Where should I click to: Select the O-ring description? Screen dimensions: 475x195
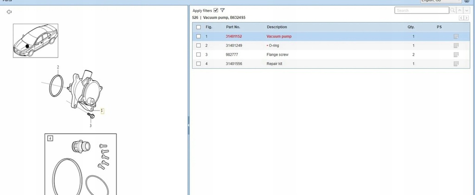coord(274,45)
